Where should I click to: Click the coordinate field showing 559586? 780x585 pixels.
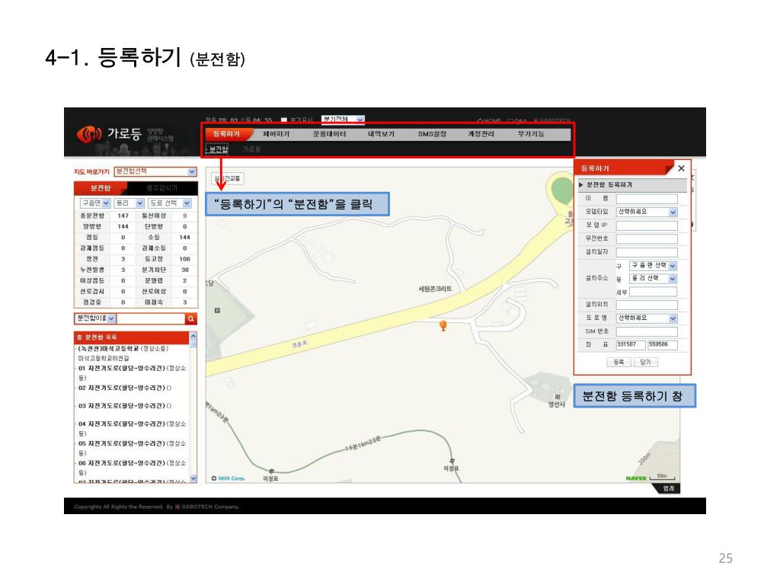pos(663,345)
